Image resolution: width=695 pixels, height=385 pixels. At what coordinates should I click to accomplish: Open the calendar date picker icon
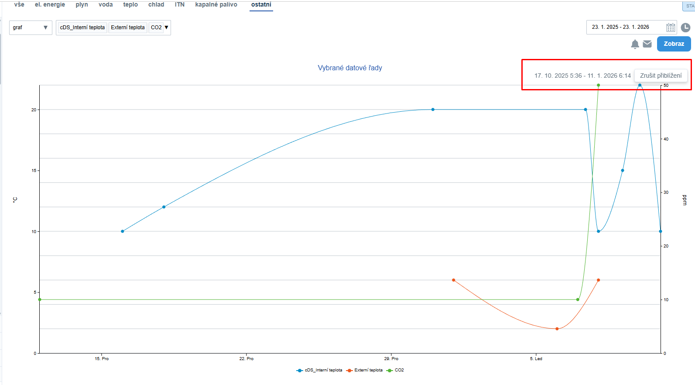671,27
